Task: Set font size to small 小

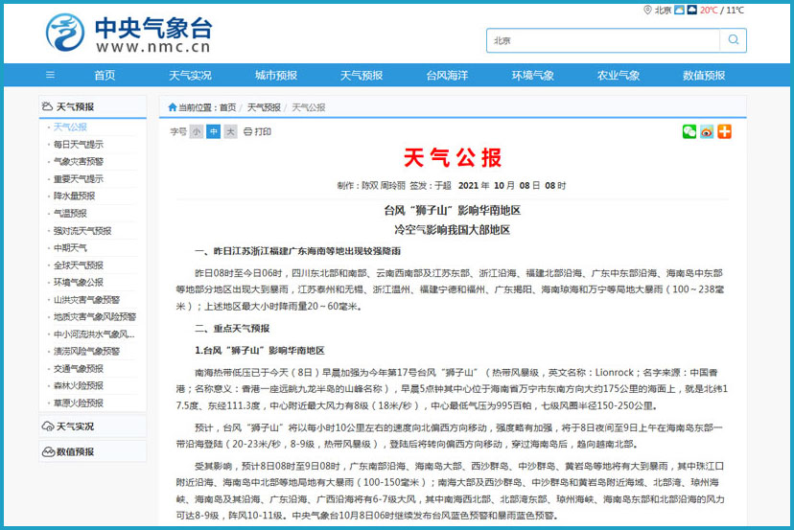Action: pos(197,132)
